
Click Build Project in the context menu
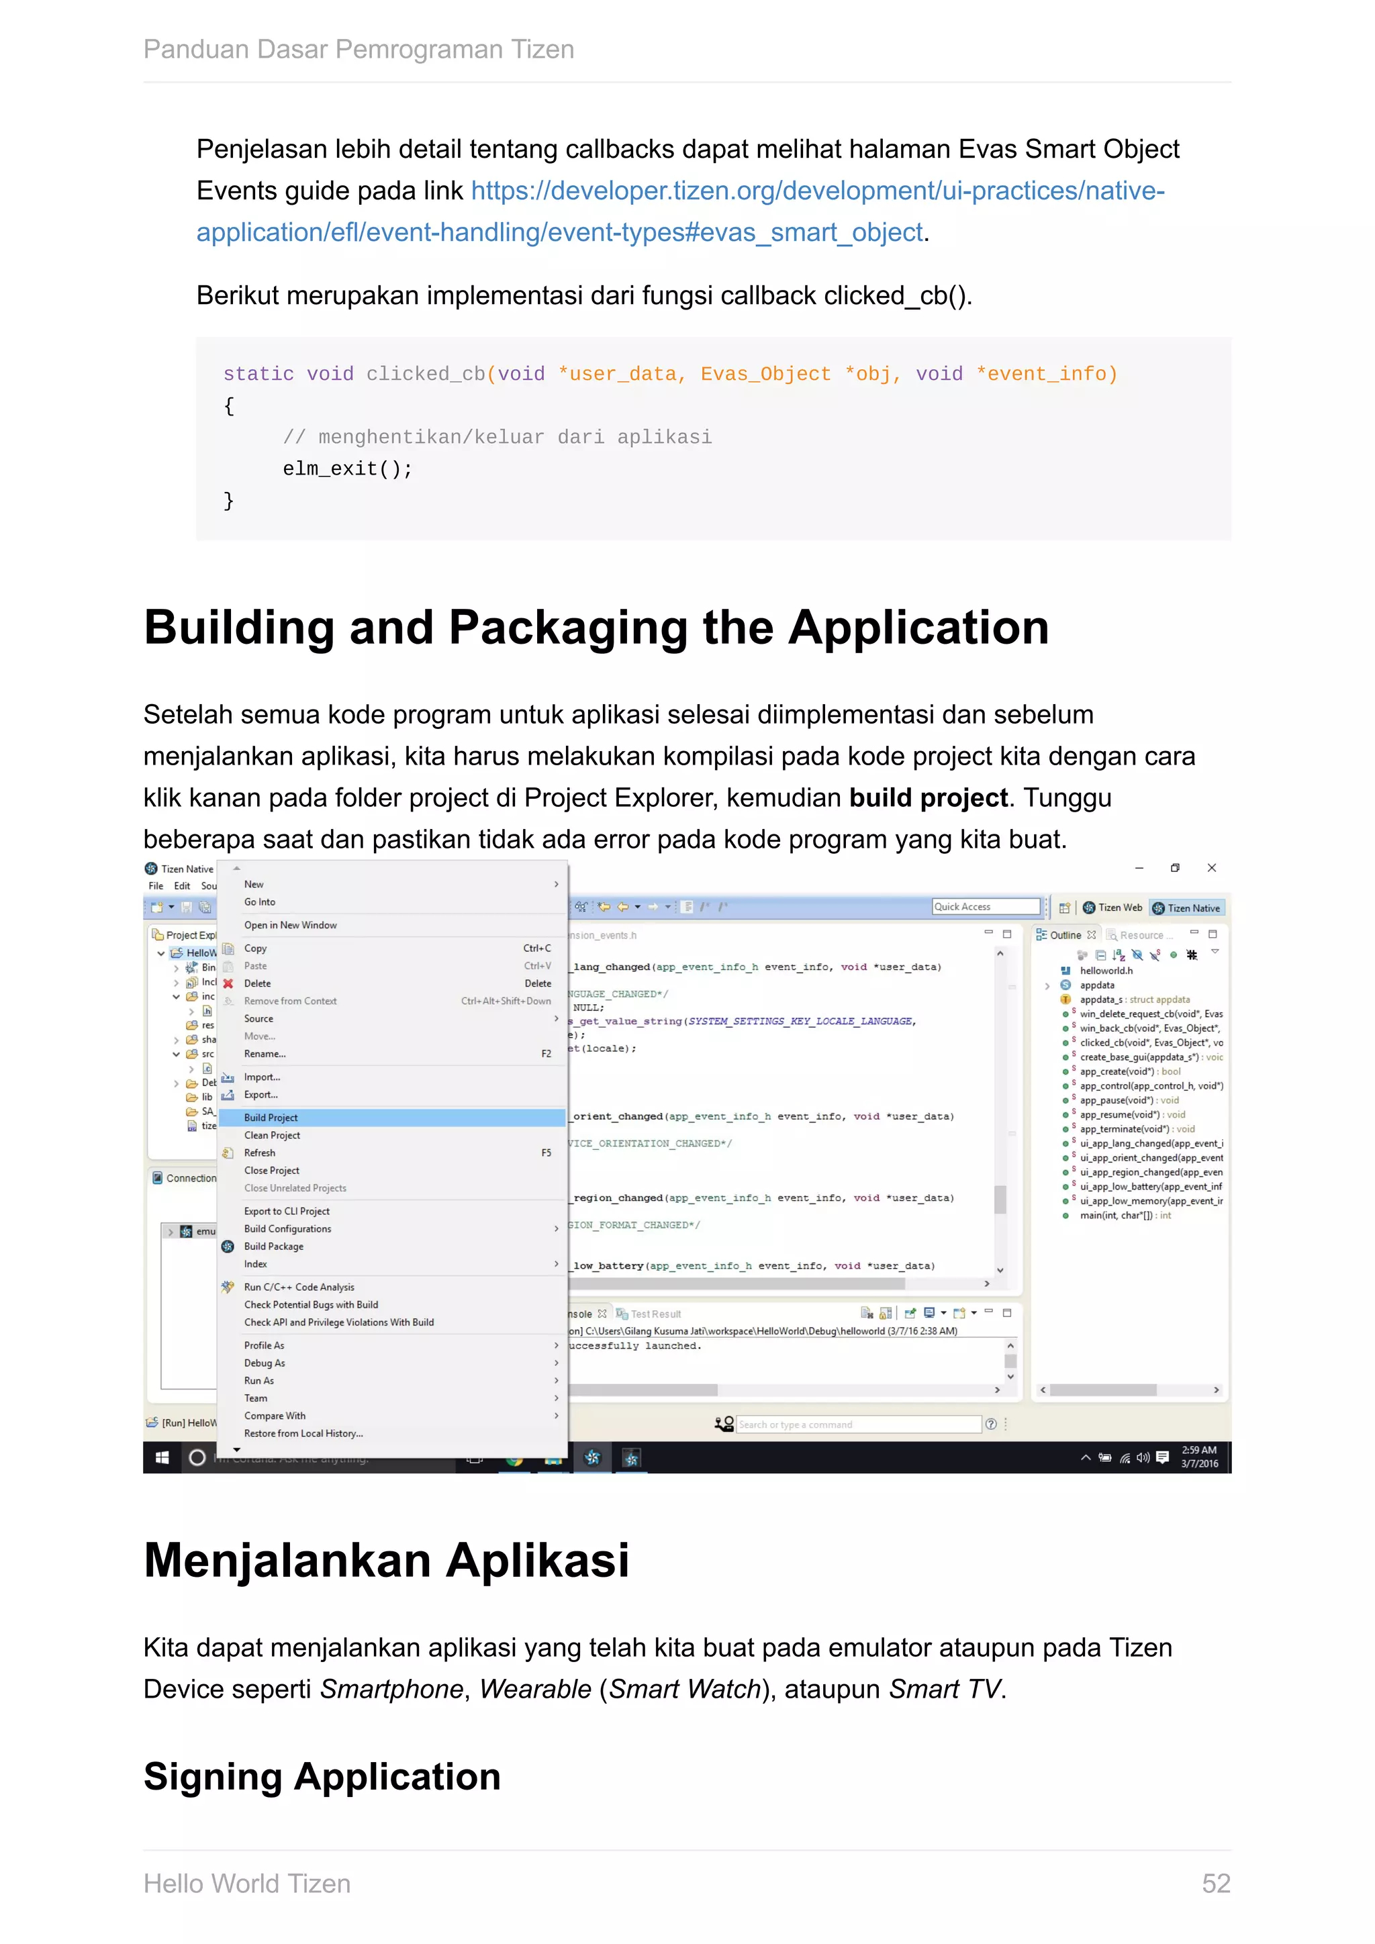392,1118
